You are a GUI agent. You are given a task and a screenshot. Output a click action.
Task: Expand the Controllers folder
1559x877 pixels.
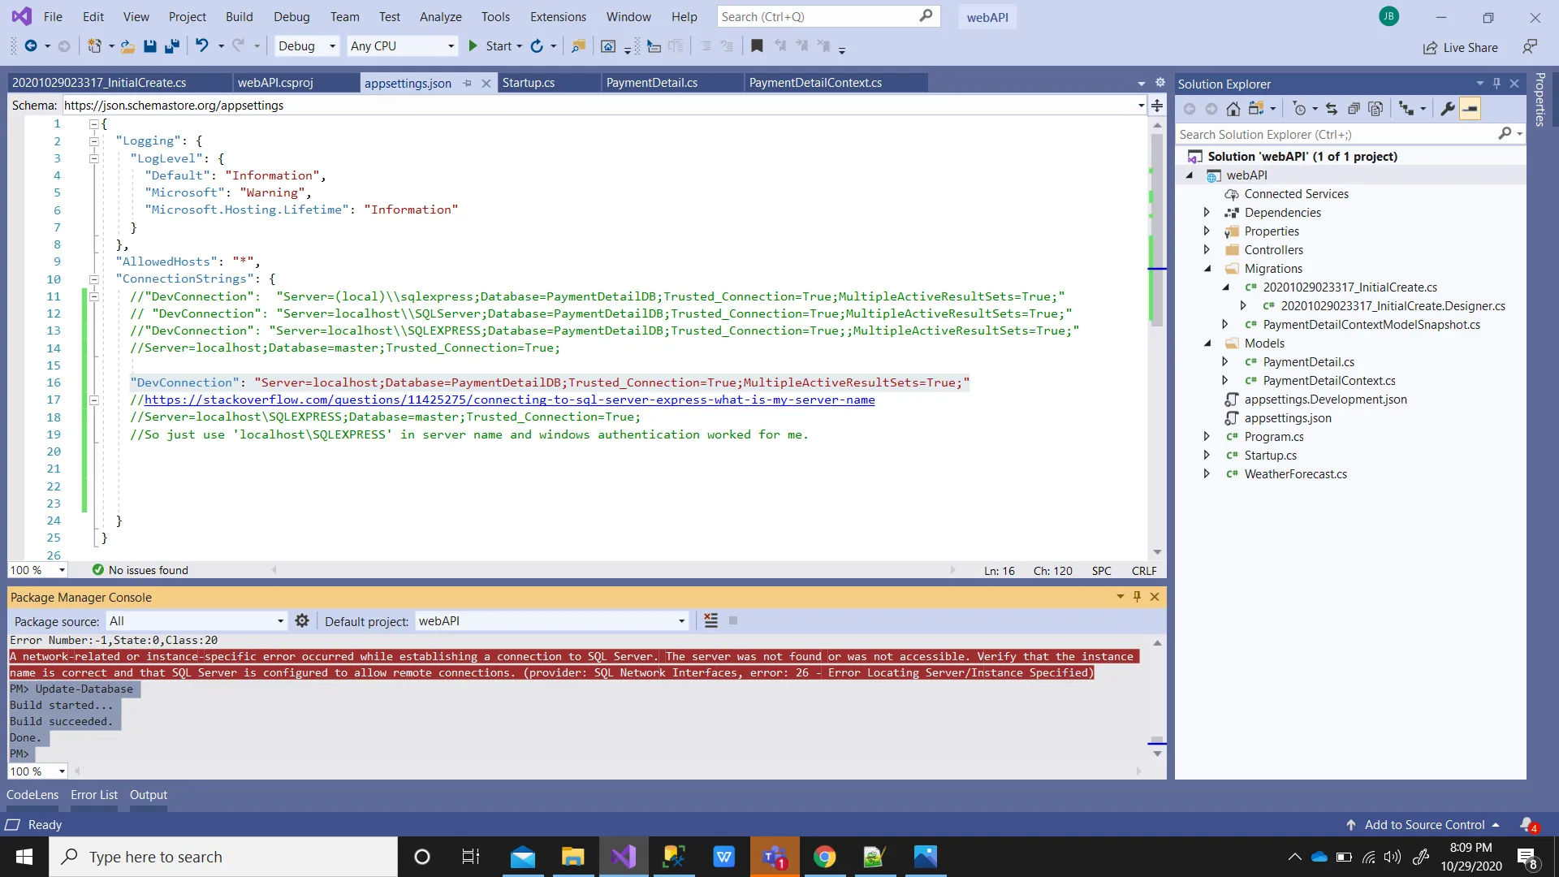[1207, 250]
